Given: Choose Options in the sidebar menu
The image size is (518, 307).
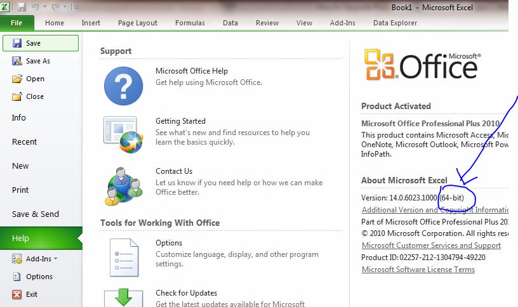Looking at the screenshot, I should (39, 277).
